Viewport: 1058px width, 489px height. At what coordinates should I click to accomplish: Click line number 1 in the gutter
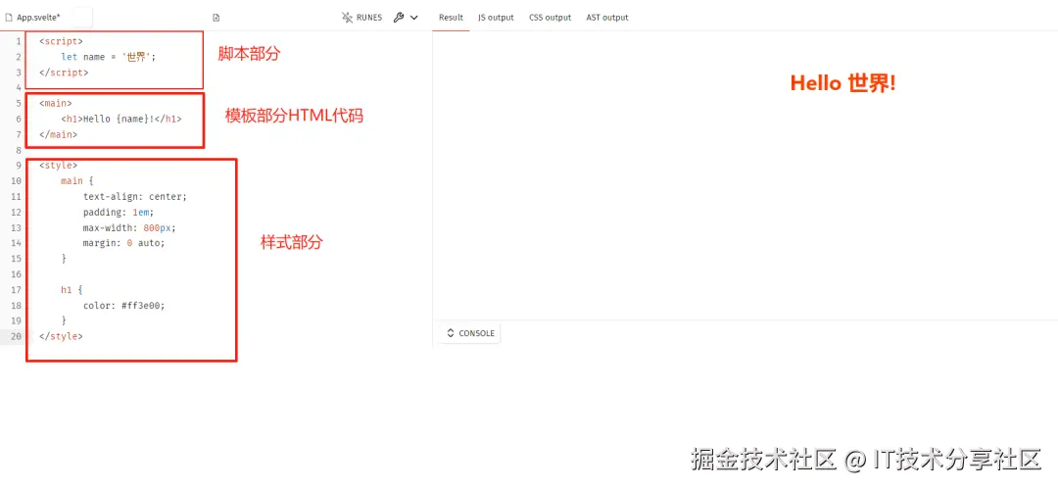[x=19, y=41]
